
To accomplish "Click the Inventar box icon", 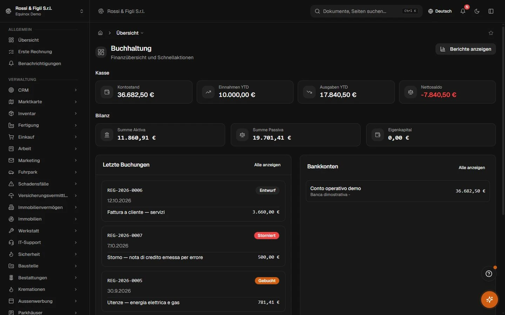I will (x=11, y=113).
